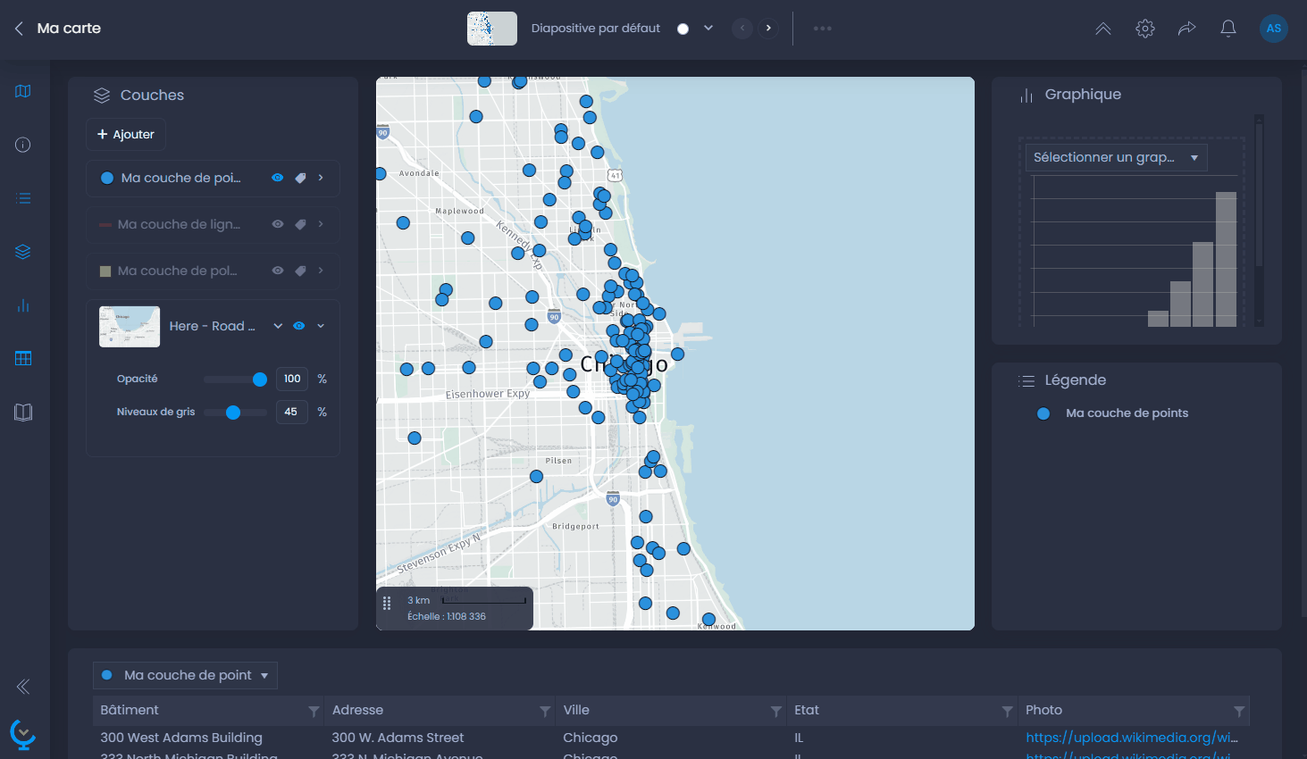This screenshot has height=759, width=1307.
Task: Expand Ma couche de lign... layer chevron
Action: point(321,224)
